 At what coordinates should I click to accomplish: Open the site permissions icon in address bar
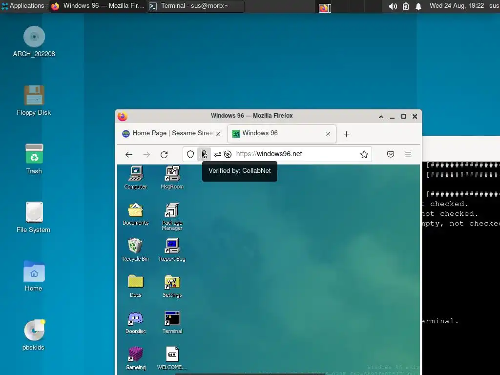pyautogui.click(x=217, y=154)
